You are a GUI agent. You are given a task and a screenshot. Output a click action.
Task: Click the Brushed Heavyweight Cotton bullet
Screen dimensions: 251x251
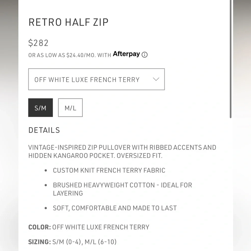click(122, 185)
